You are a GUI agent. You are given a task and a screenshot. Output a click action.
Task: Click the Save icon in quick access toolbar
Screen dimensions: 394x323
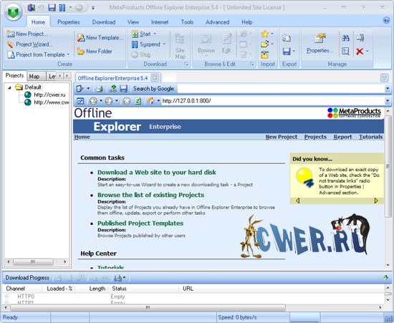click(52, 8)
